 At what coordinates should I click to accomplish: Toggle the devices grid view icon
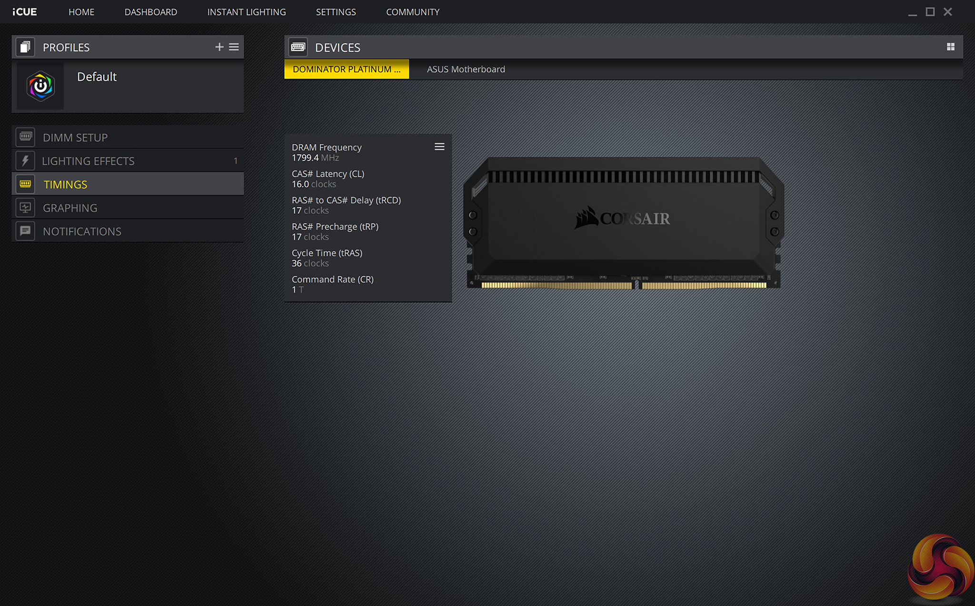pos(950,47)
